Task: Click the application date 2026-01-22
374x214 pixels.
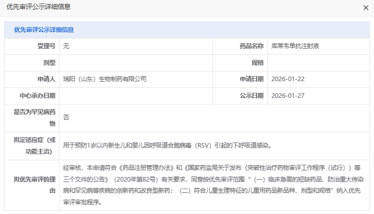Action: (x=288, y=79)
